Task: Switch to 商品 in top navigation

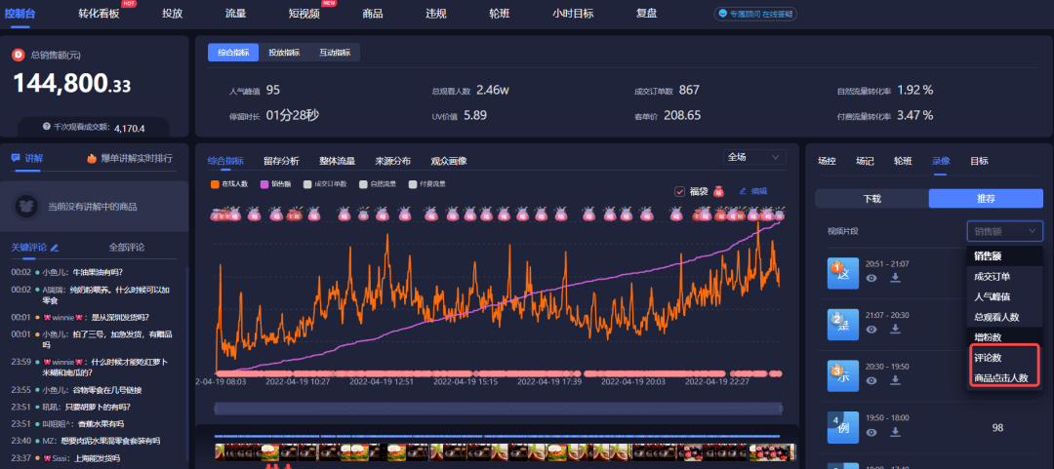Action: pos(373,14)
